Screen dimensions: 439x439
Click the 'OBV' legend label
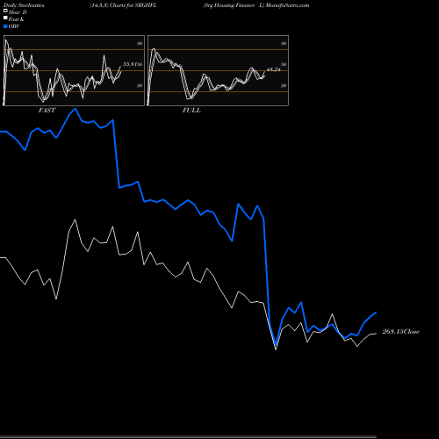pyautogui.click(x=14, y=26)
